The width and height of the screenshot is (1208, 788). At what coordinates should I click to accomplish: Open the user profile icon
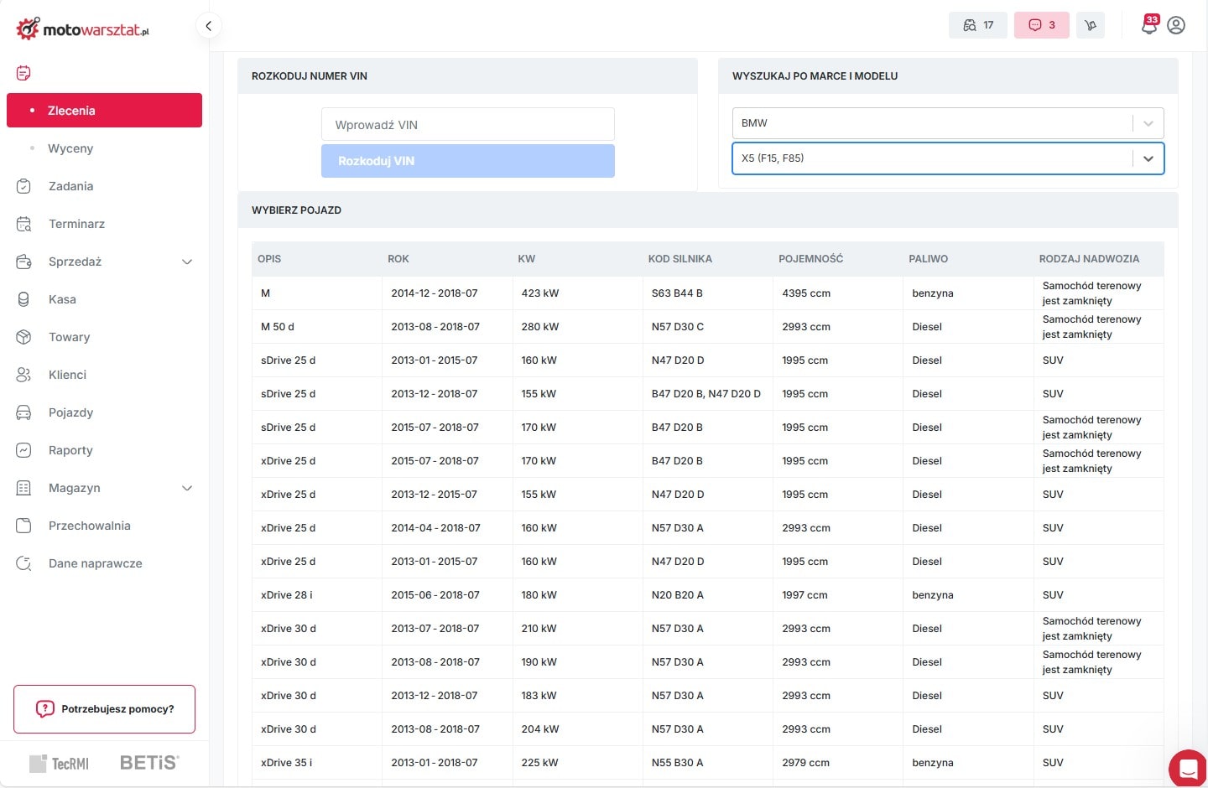(1176, 25)
